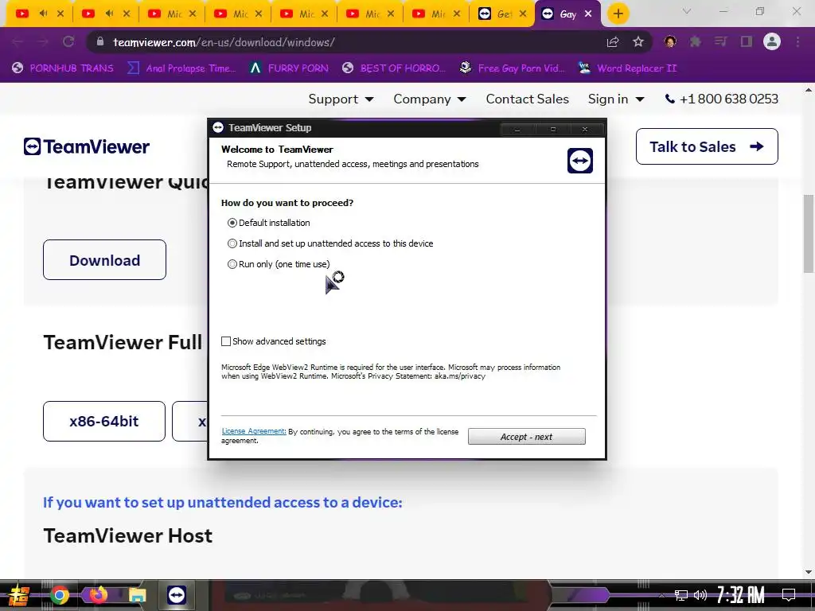815x611 pixels.
Task: Reload the page with refresh icon
Action: tap(68, 41)
